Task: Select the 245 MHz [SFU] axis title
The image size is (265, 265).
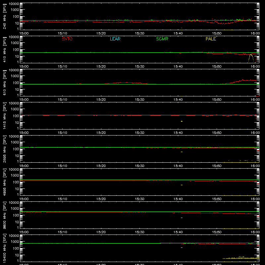Action: [x=4, y=17]
